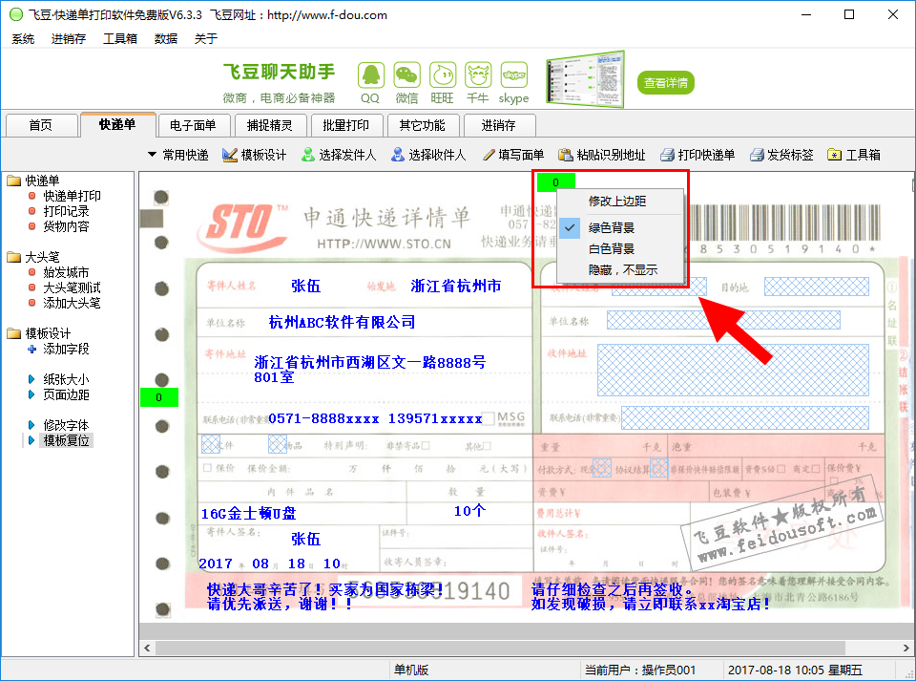Click the 粘贴识别地址 clipboard tool
Screen dimensions: 916x681
602,155
